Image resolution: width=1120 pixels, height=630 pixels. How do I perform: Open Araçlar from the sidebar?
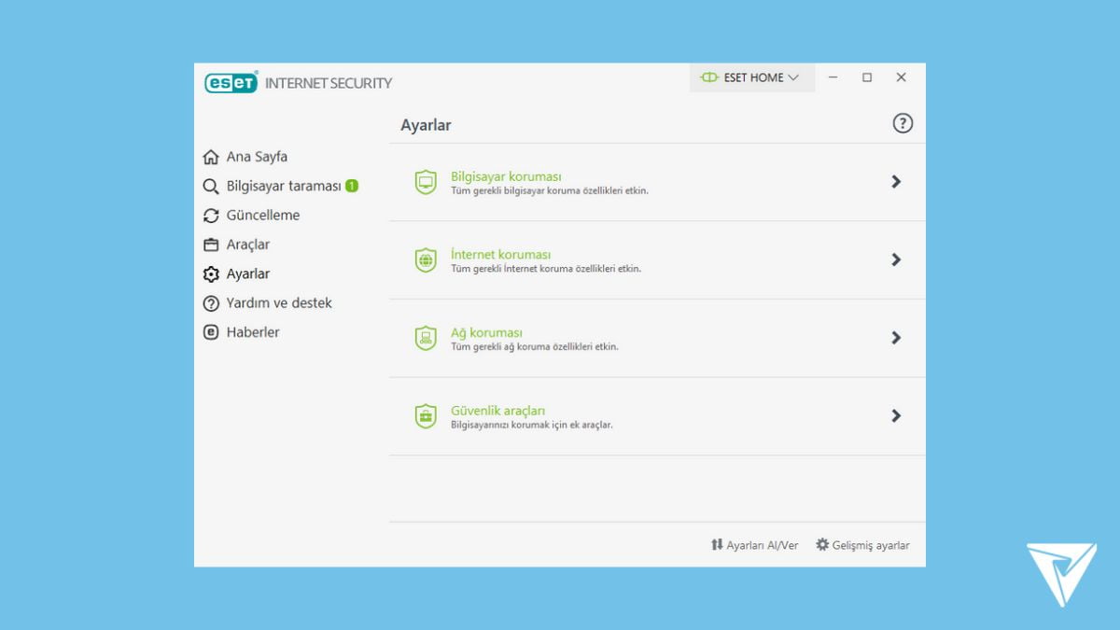(247, 245)
